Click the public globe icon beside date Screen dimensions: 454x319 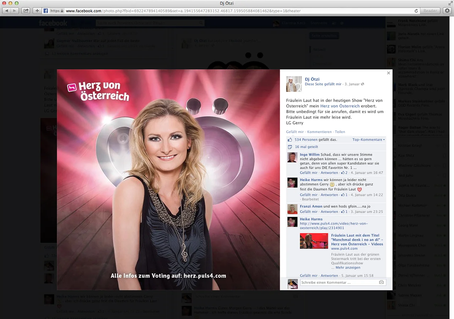[362, 84]
